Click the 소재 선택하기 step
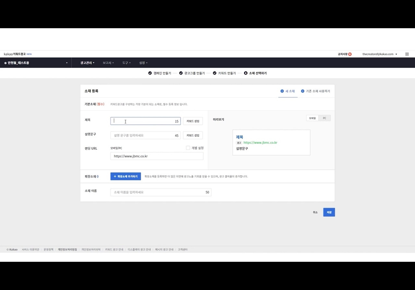 255,73
